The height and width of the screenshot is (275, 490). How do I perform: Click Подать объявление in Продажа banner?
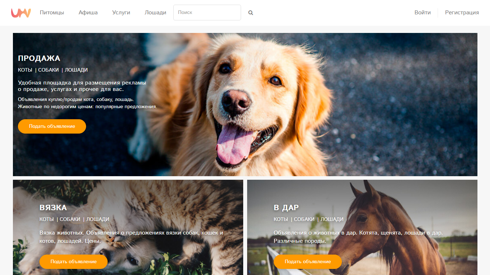pyautogui.click(x=52, y=126)
